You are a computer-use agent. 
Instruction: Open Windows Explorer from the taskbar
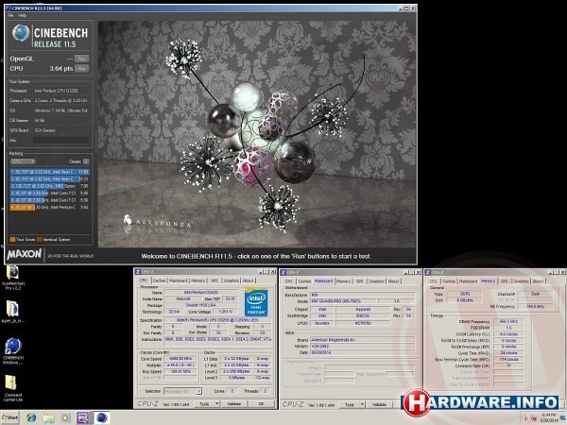pos(48,417)
